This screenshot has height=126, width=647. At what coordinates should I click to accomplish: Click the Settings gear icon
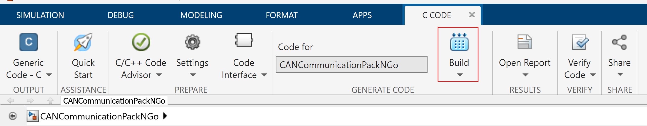pos(192,42)
